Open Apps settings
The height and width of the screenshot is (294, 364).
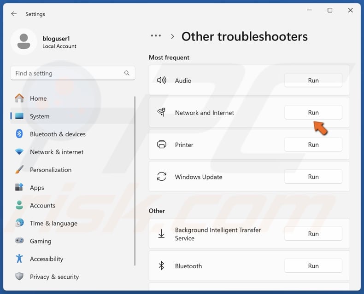click(72, 188)
